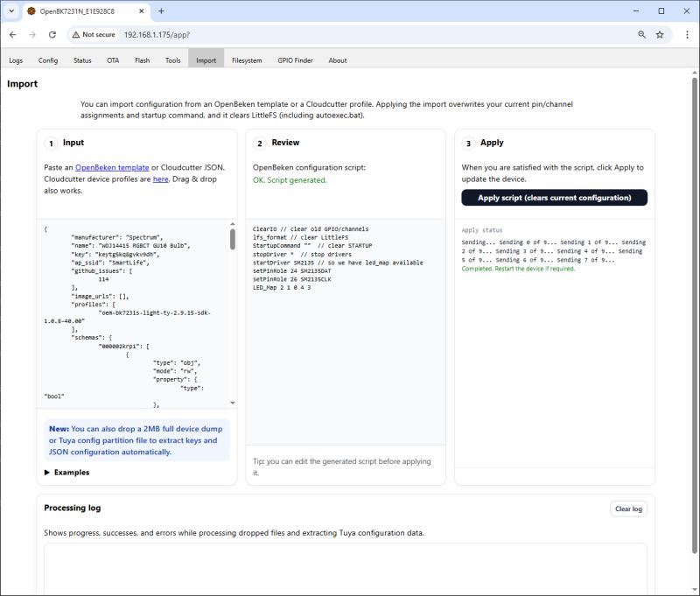View device Logs tab
Image resolution: width=700 pixels, height=596 pixels.
[x=15, y=60]
